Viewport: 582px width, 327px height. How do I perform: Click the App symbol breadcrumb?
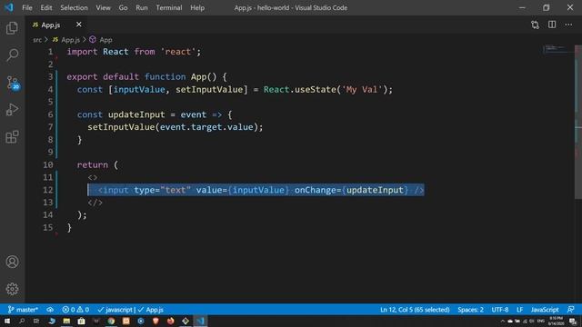click(101, 40)
